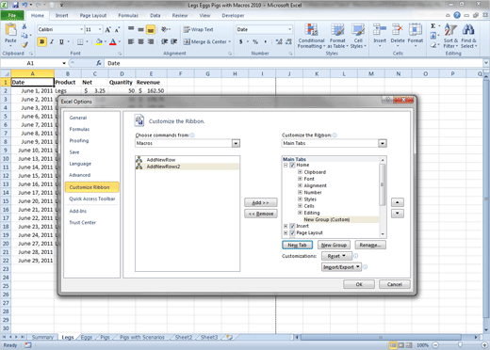Click the Center alignment icon
Screen dimensions: 490x350
coord(141,41)
